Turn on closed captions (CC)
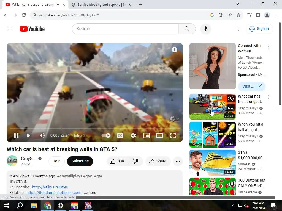 [120, 135]
